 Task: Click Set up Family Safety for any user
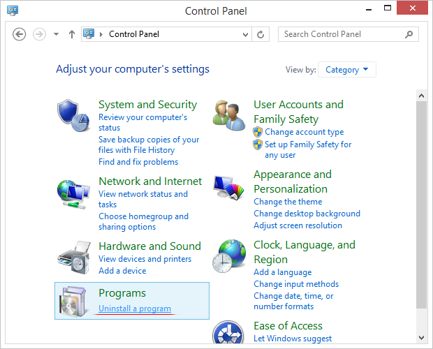pyautogui.click(x=308, y=149)
